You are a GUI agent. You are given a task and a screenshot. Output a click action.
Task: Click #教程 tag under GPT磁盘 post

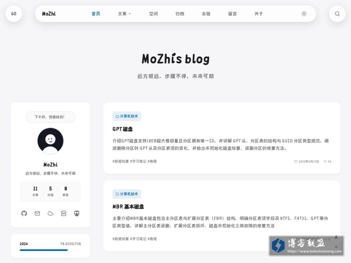click(152, 161)
